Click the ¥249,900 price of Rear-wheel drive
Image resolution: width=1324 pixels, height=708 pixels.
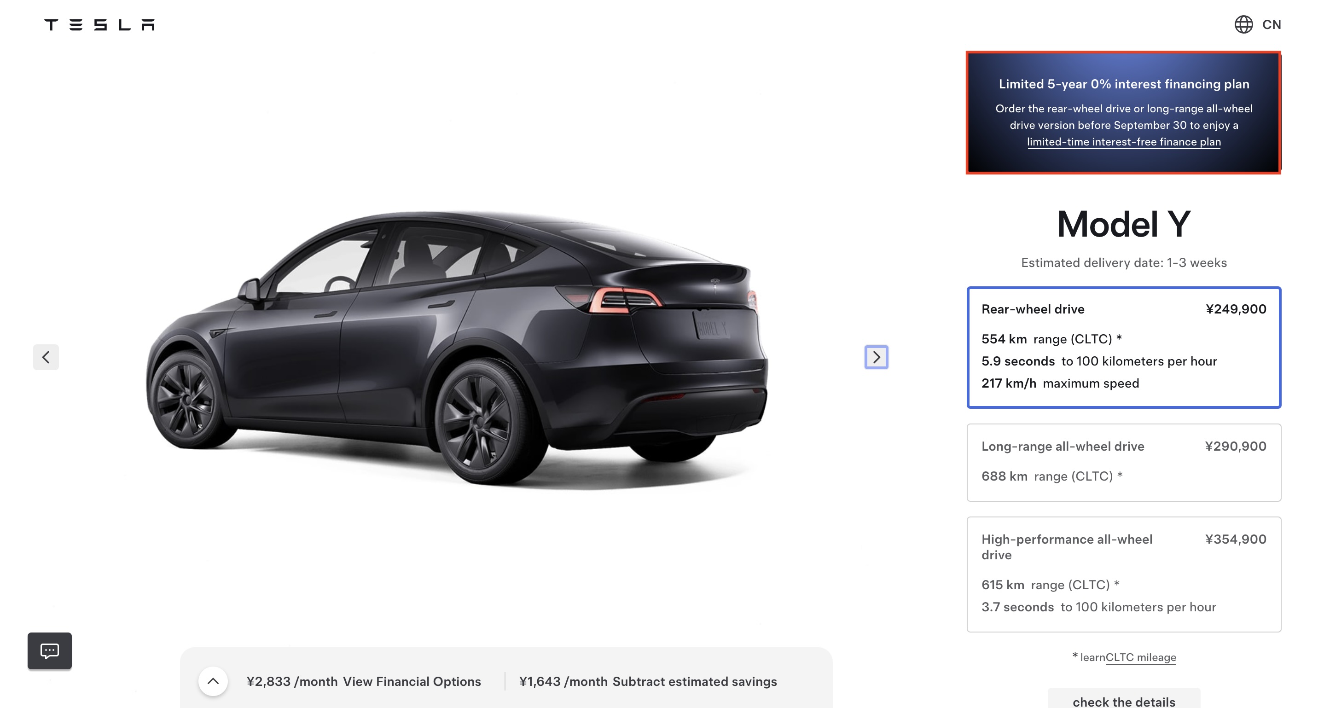[1236, 309]
